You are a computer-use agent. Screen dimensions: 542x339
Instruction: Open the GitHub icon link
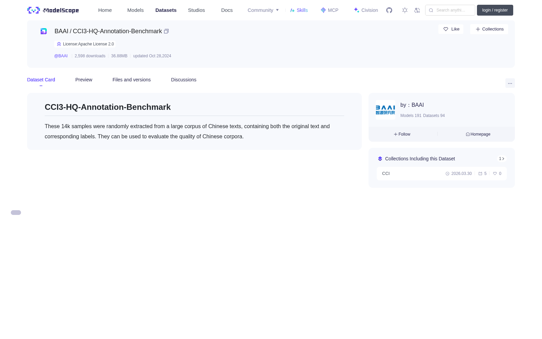[389, 10]
